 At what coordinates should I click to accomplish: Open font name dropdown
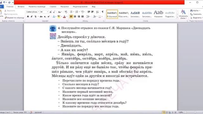[39, 12]
